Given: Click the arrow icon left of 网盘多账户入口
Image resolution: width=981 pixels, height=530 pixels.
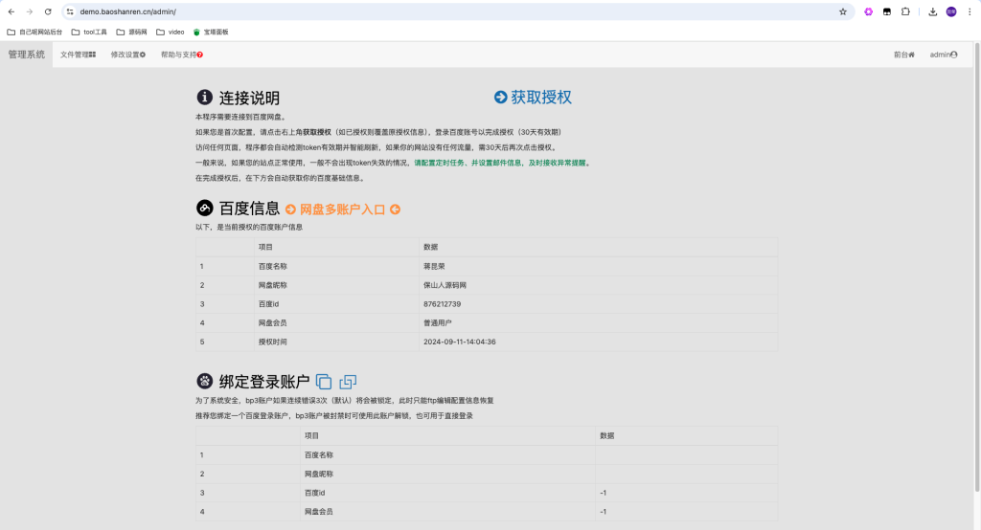Looking at the screenshot, I should (x=290, y=210).
